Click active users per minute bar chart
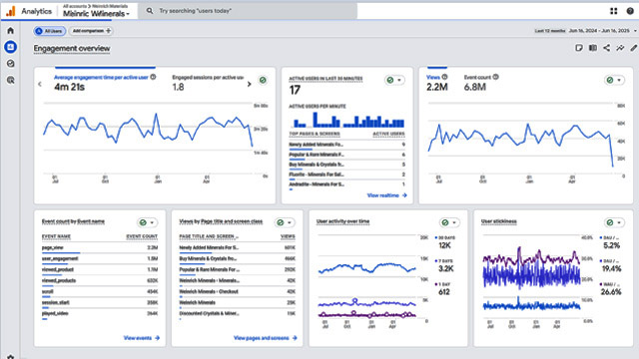Viewport: 639px width, 359px height. [348, 120]
